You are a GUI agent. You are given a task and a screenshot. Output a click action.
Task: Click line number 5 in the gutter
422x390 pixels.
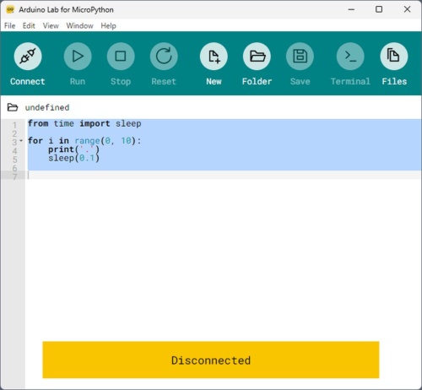pos(14,160)
